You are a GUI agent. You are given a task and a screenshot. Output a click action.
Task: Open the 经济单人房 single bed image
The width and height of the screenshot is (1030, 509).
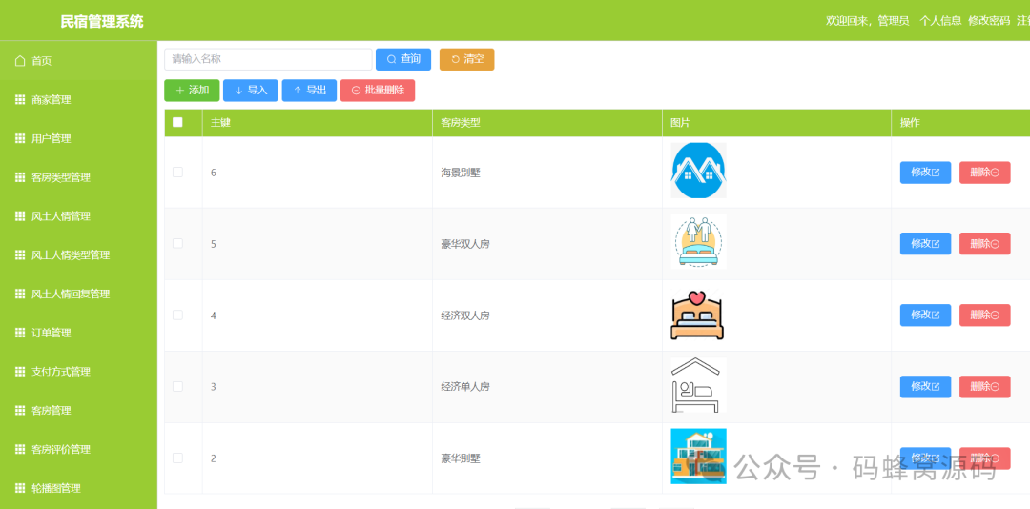698,385
